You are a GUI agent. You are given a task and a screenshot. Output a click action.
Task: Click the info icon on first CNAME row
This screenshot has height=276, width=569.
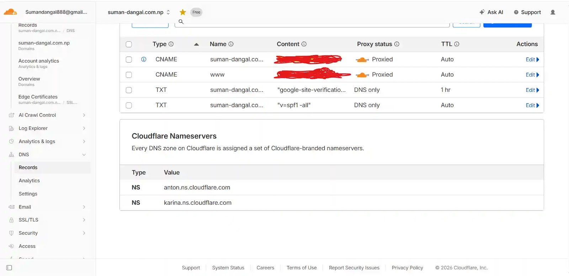[x=144, y=59]
